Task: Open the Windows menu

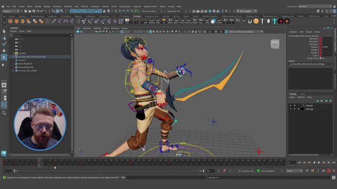Action: [57, 6]
